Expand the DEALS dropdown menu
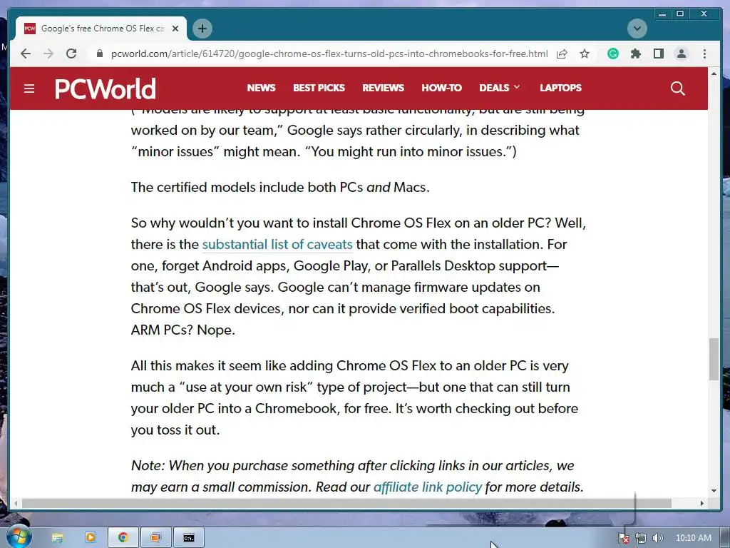Image resolution: width=730 pixels, height=548 pixels. [500, 88]
